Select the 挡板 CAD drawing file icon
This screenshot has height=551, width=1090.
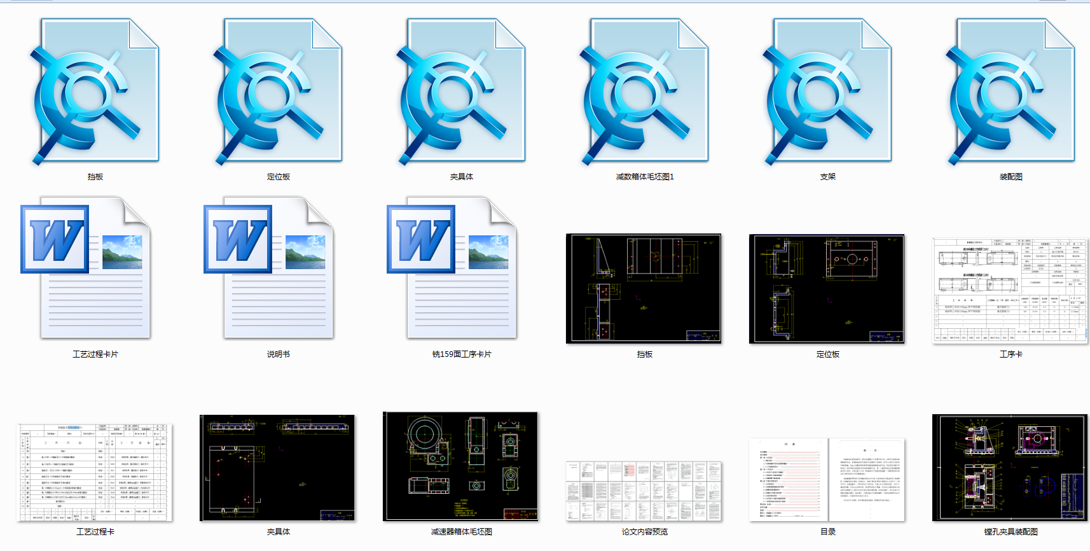pos(95,92)
